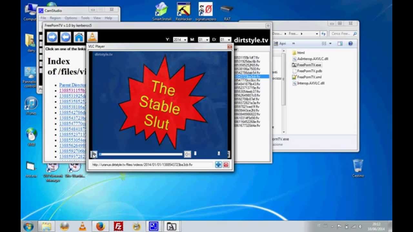
Task: Play the video in VLC Player
Action: click(94, 155)
